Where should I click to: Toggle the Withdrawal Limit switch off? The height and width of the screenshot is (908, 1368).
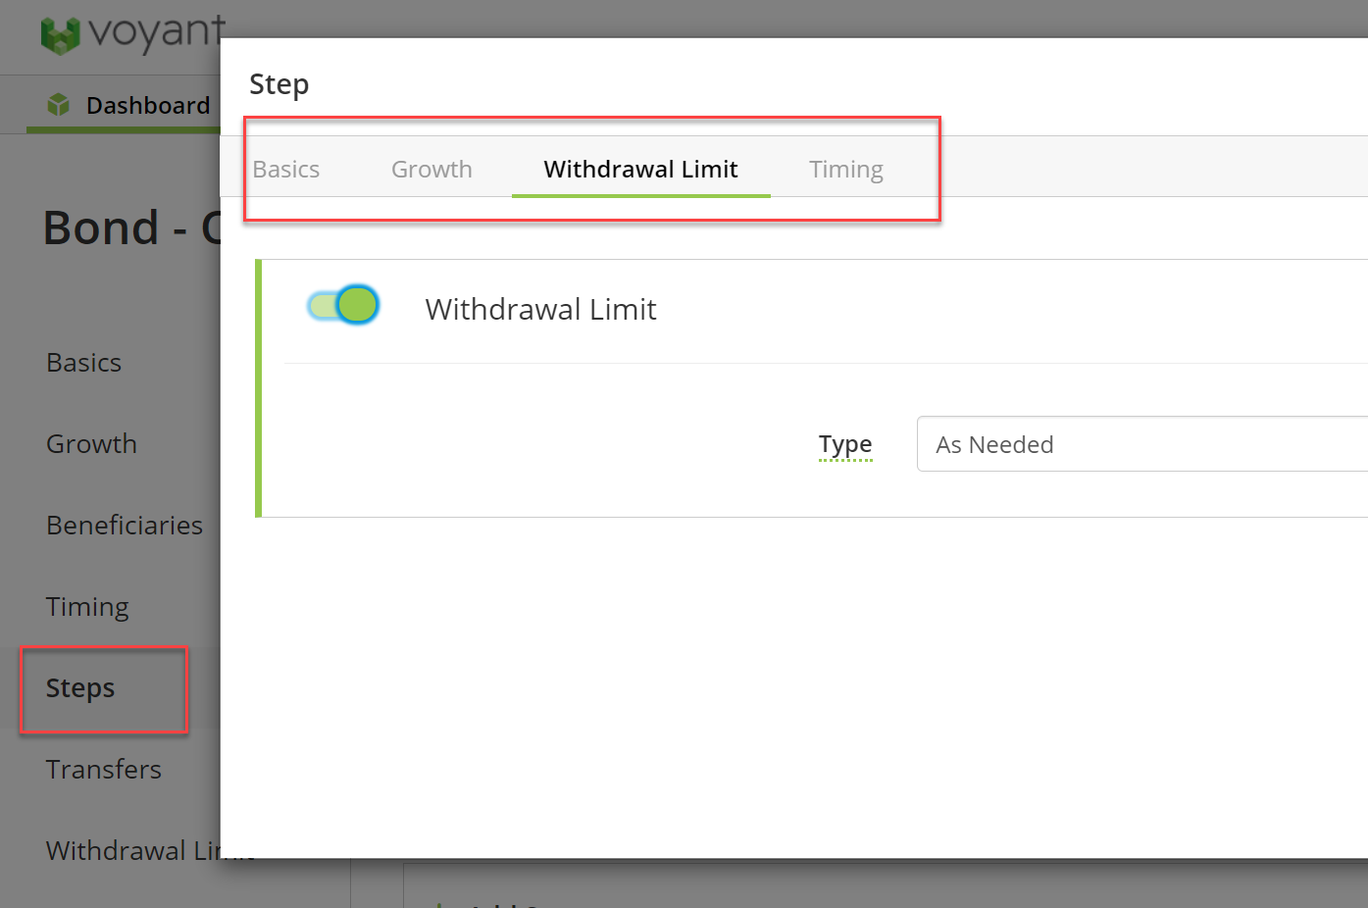pos(343,305)
